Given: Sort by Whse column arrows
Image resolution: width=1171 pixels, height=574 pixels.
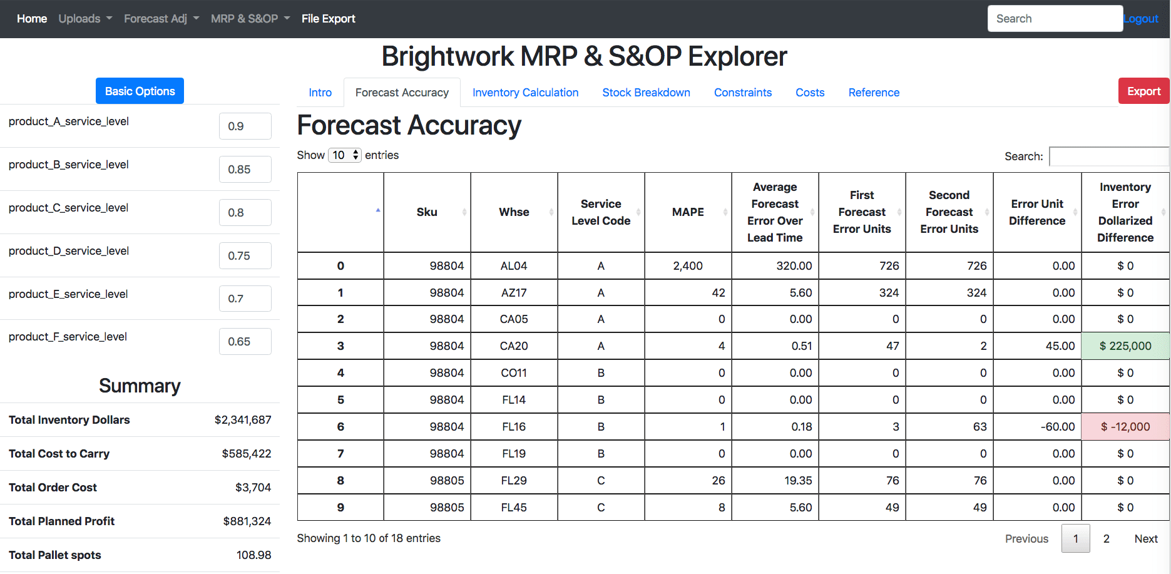Looking at the screenshot, I should 551,212.
